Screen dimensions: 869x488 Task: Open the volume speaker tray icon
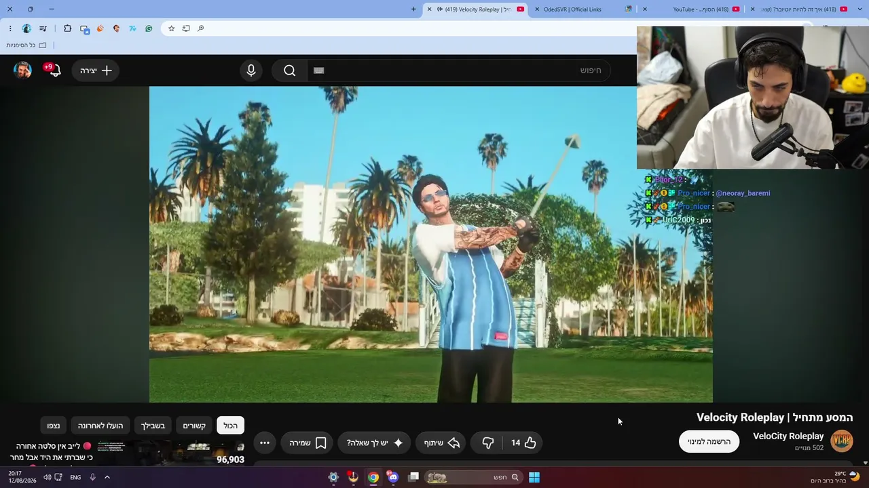(x=48, y=477)
